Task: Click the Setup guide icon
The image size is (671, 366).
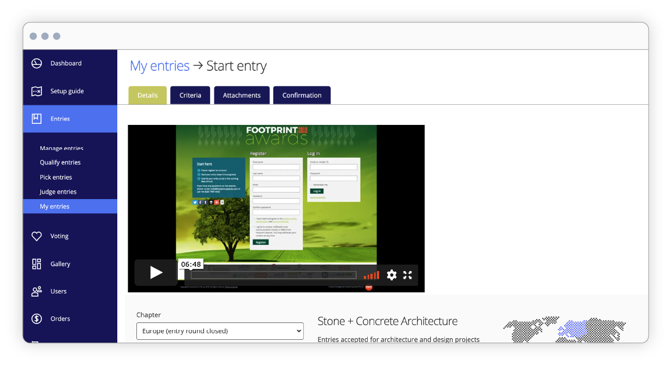Action: (37, 91)
